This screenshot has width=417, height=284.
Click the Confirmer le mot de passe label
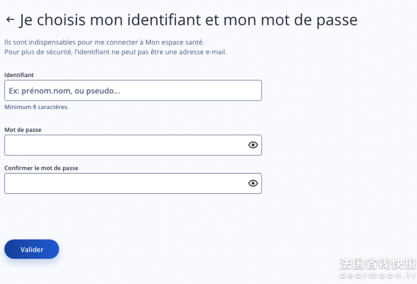pyautogui.click(x=41, y=168)
